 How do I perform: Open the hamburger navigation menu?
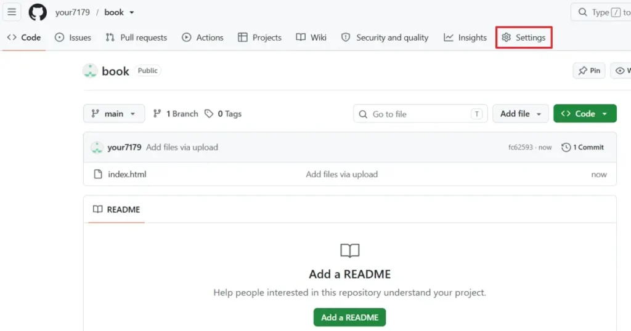(x=12, y=12)
